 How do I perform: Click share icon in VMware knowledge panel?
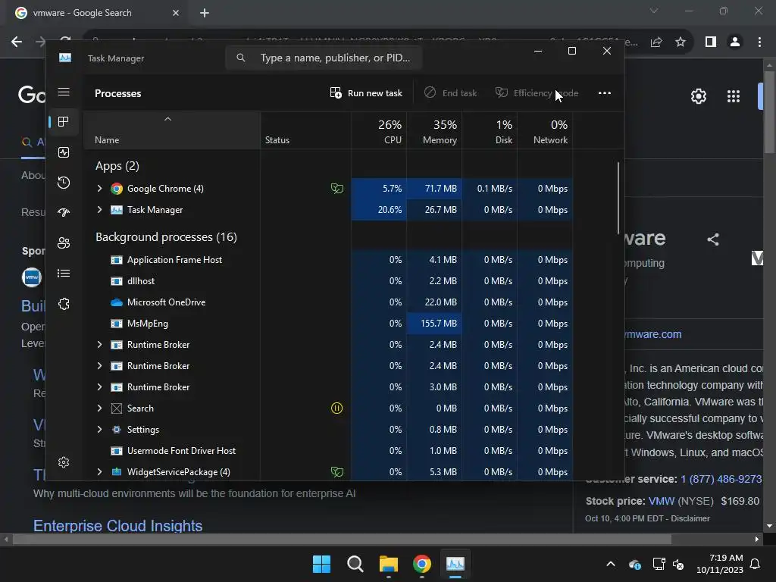712,240
